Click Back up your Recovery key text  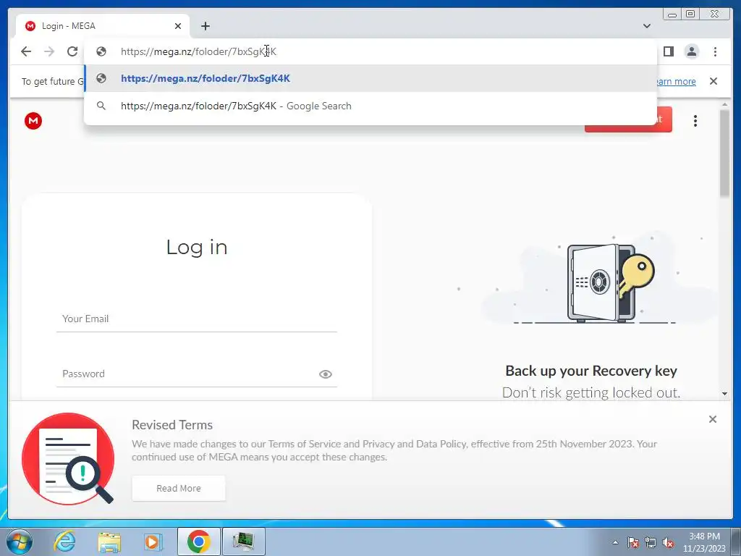click(x=591, y=371)
